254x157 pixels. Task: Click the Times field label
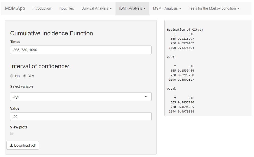15,42
